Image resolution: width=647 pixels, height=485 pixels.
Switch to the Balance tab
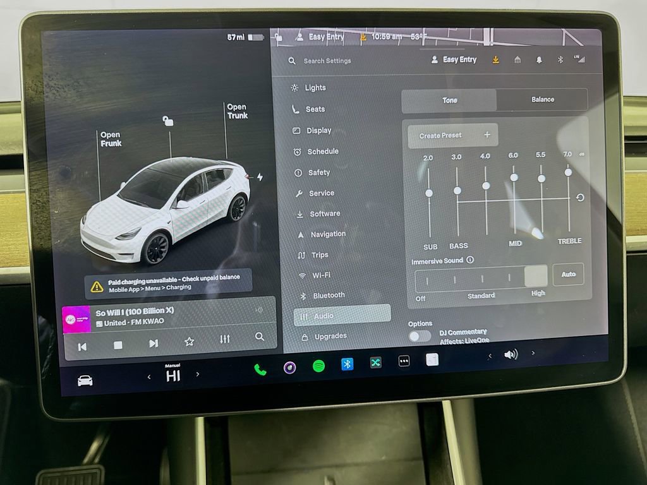click(x=542, y=99)
